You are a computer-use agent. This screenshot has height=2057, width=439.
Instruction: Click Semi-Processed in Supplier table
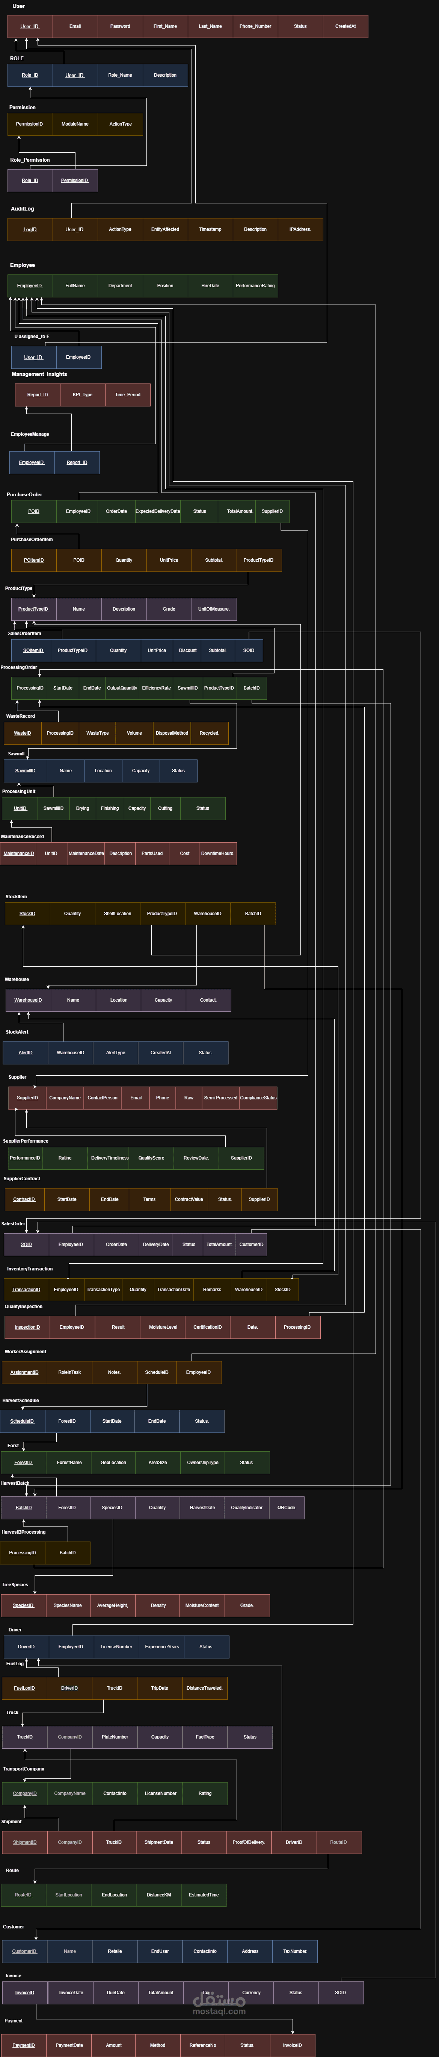(x=220, y=1098)
